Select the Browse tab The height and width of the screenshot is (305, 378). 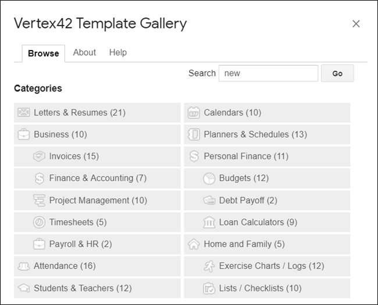pyautogui.click(x=44, y=53)
